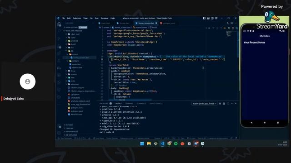
Task: Open Source Control in the activity bar
Action: coord(59,39)
